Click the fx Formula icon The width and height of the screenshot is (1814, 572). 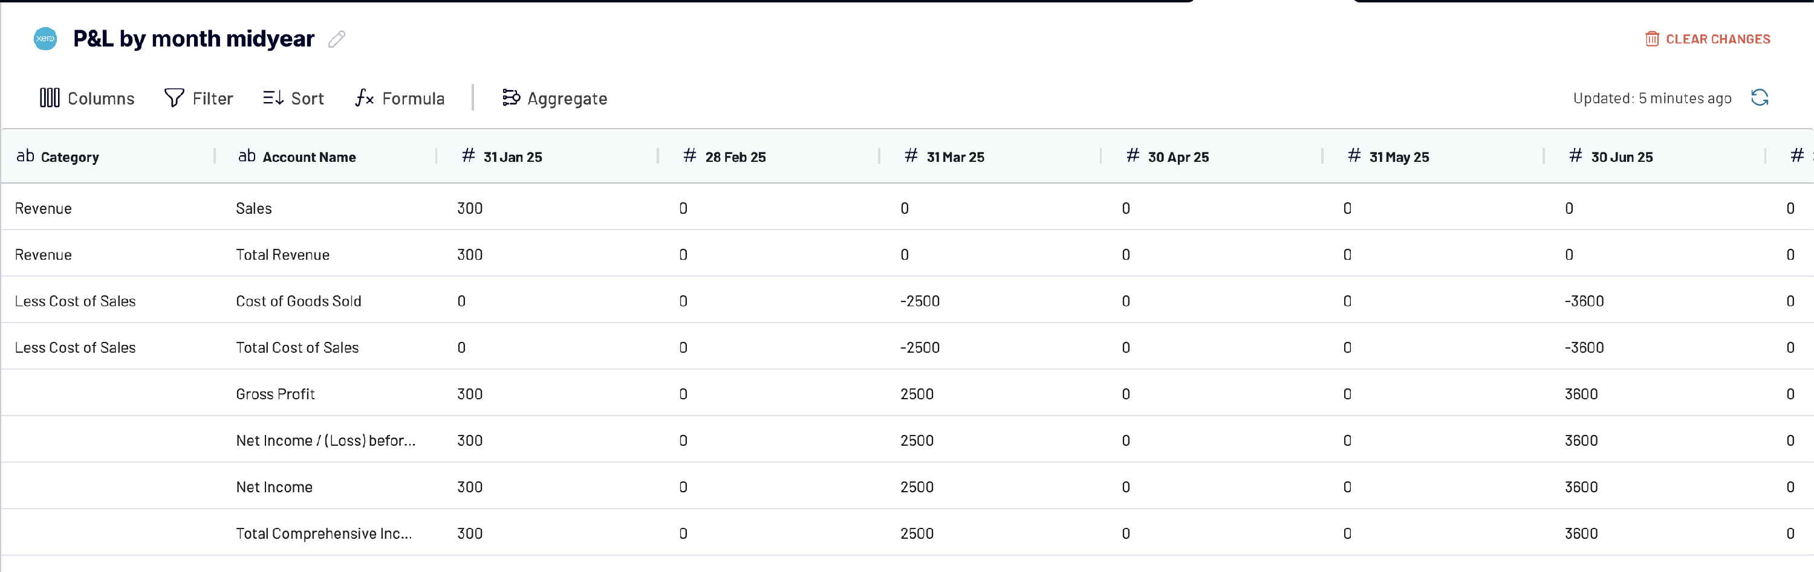[364, 98]
